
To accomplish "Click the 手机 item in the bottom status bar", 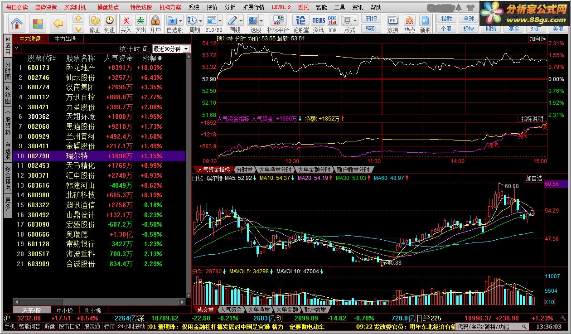I will click(10, 326).
